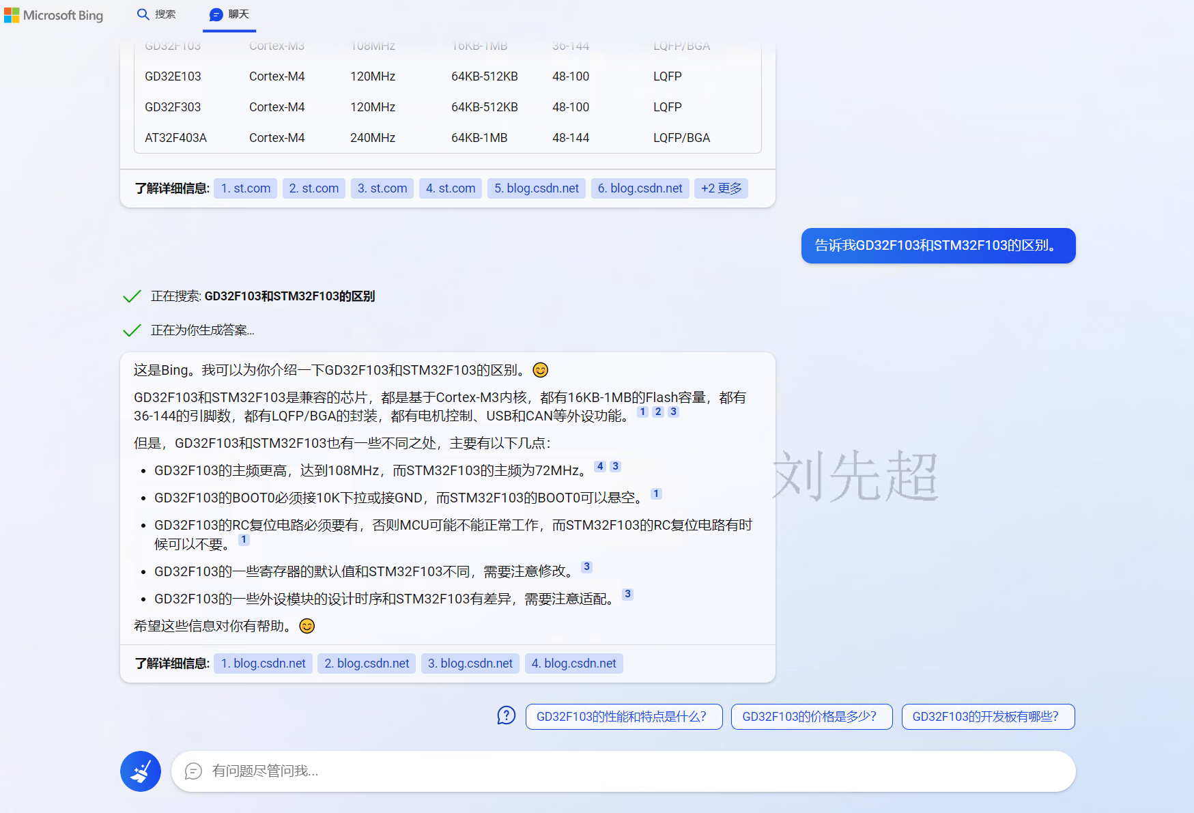
Task: Select suggestion GD32F103的性能和特点是什么?
Action: pos(624,717)
